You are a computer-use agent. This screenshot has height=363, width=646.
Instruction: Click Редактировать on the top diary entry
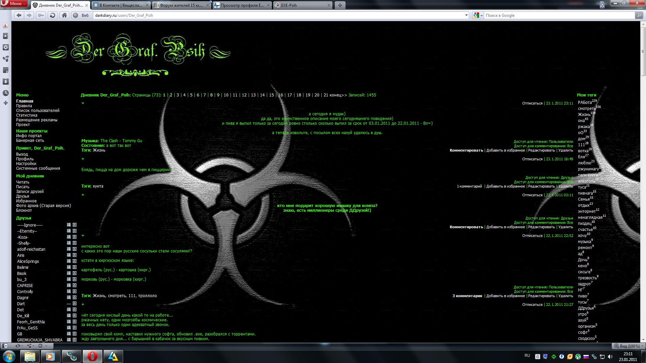(x=541, y=150)
